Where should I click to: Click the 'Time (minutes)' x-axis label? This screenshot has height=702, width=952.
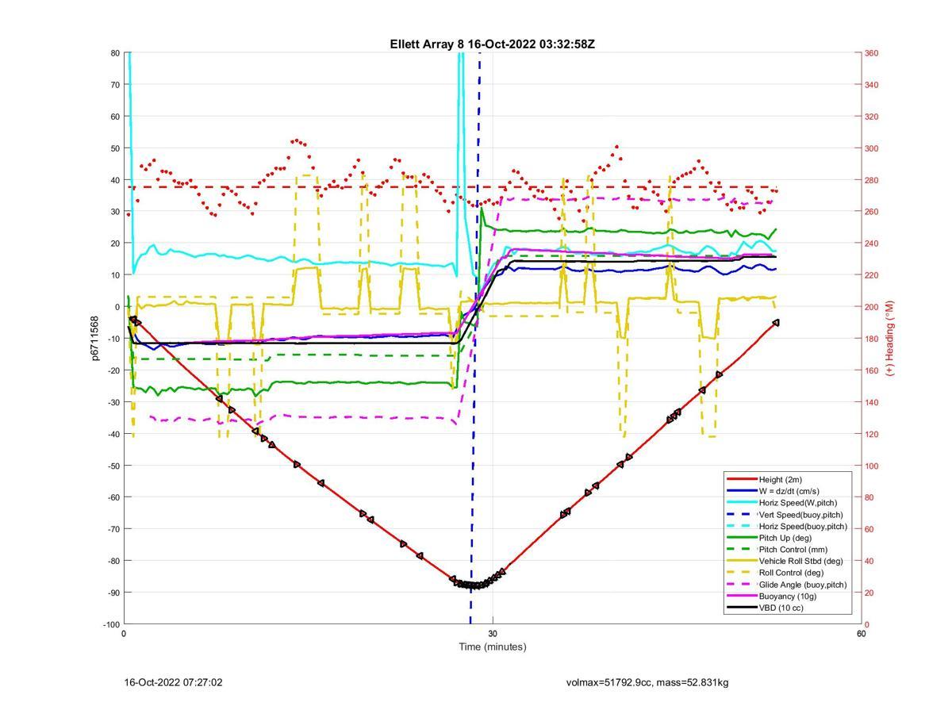click(x=492, y=646)
